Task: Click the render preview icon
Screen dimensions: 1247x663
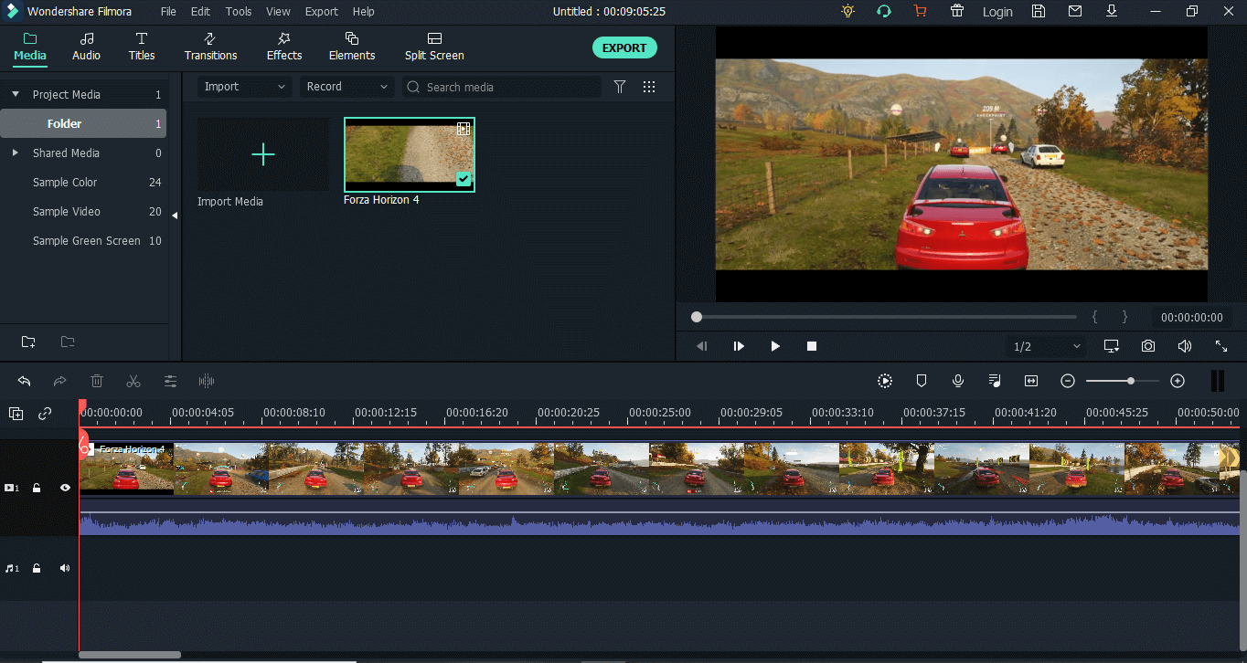Action: coord(885,381)
